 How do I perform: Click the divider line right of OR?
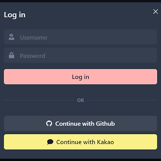click(122, 100)
